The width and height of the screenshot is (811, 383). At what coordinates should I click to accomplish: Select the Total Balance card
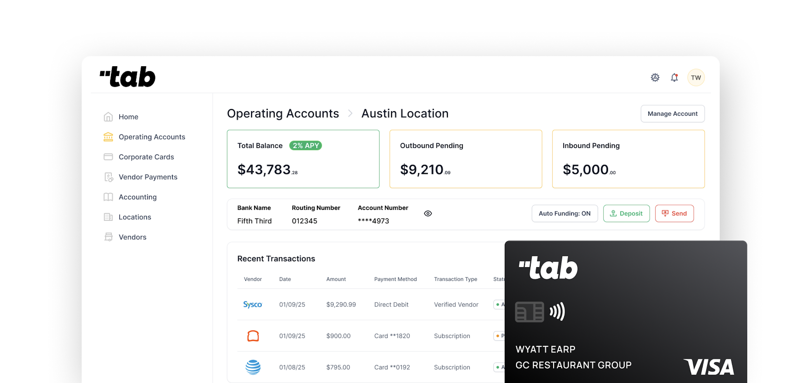tap(303, 159)
